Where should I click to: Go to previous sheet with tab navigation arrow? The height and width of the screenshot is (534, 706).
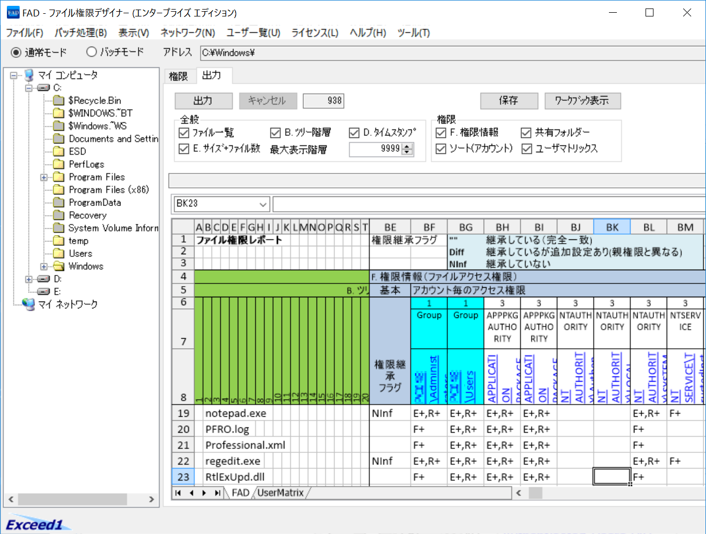191,493
